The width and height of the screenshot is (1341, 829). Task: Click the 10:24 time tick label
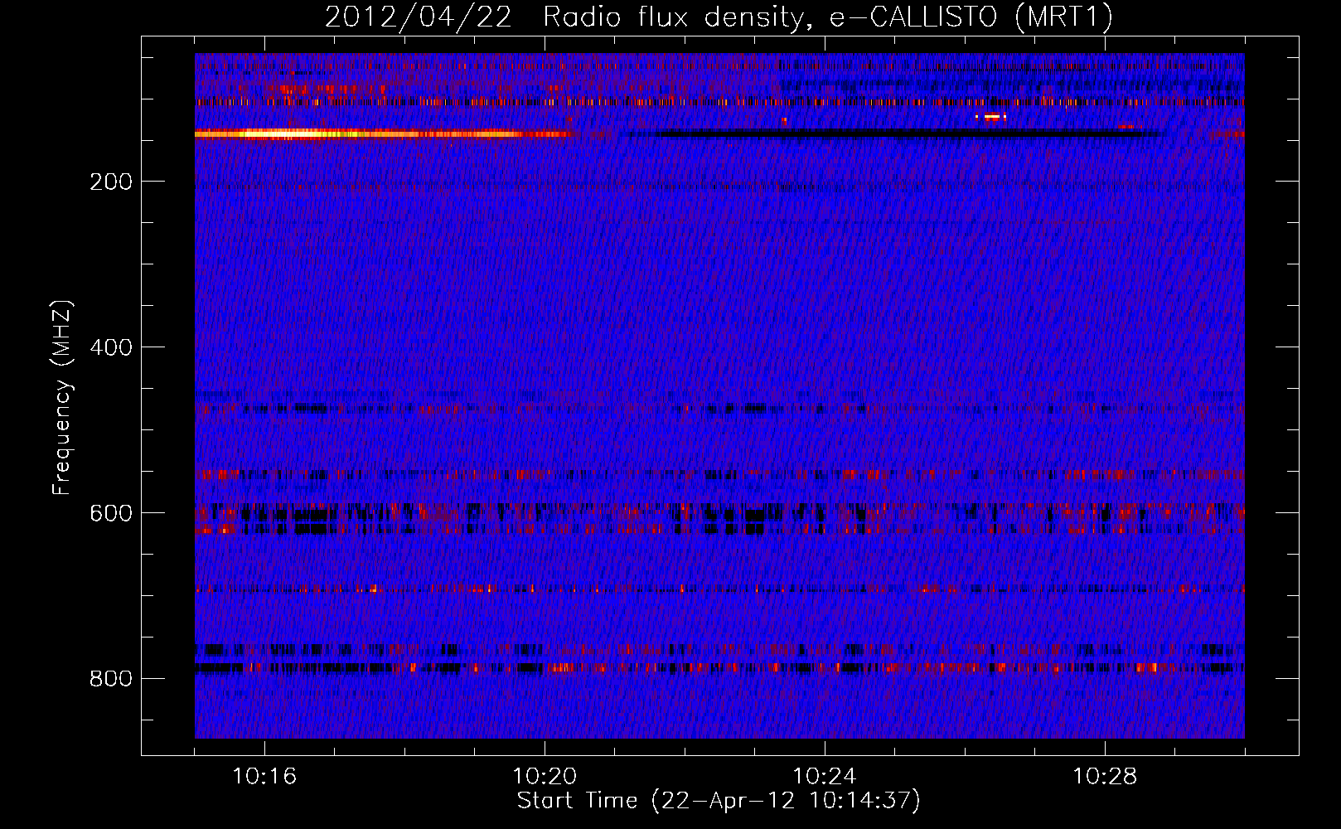point(825,776)
